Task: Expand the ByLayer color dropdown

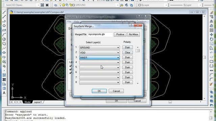Action: click(166, 5)
